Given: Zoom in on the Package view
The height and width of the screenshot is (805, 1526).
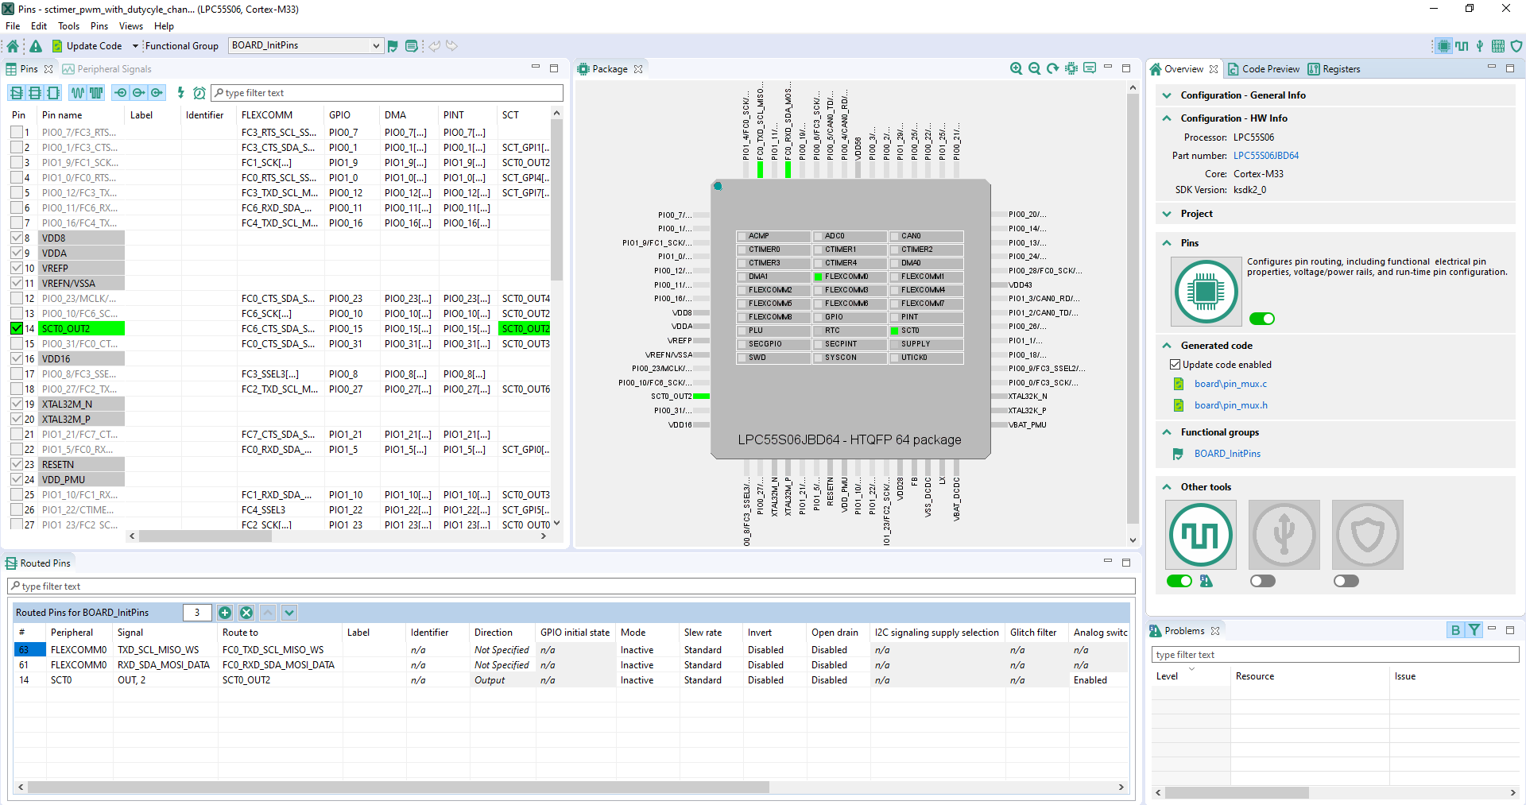Looking at the screenshot, I should click(1016, 69).
